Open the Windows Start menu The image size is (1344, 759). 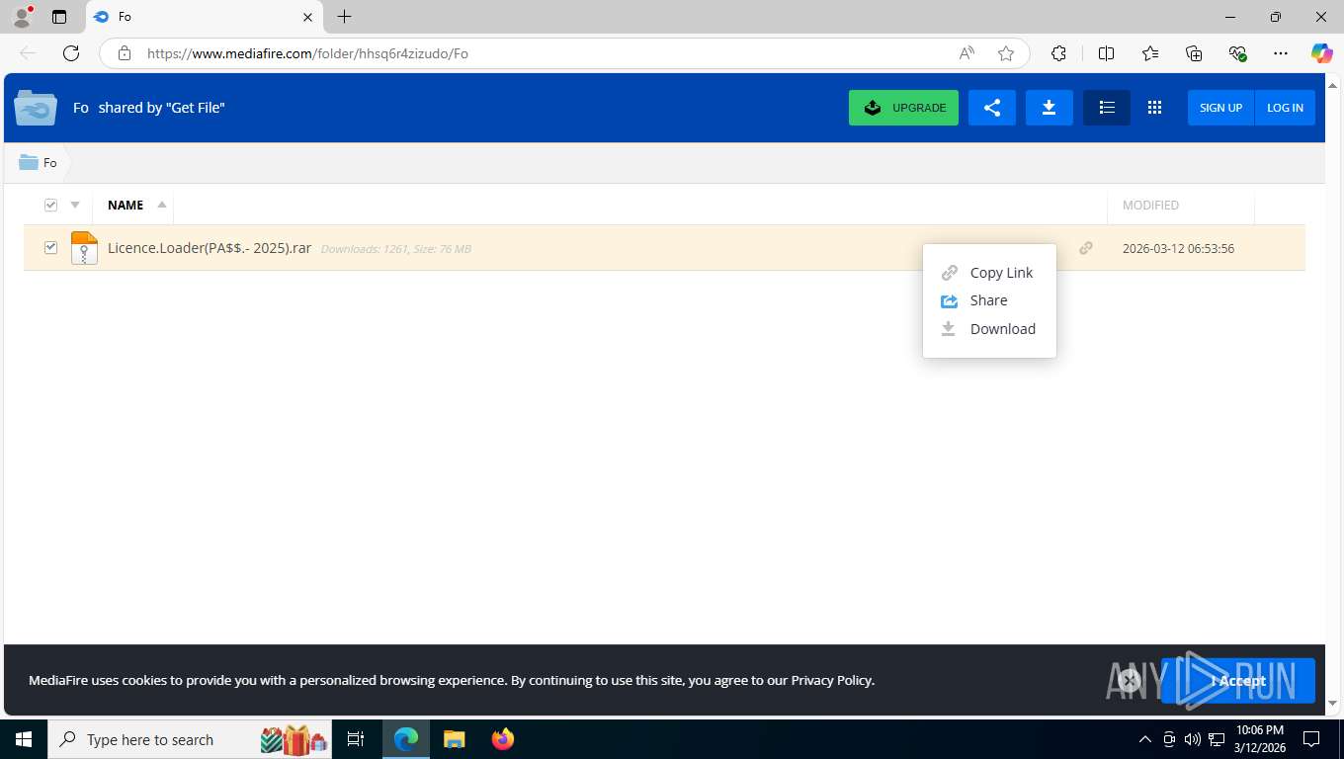(24, 739)
